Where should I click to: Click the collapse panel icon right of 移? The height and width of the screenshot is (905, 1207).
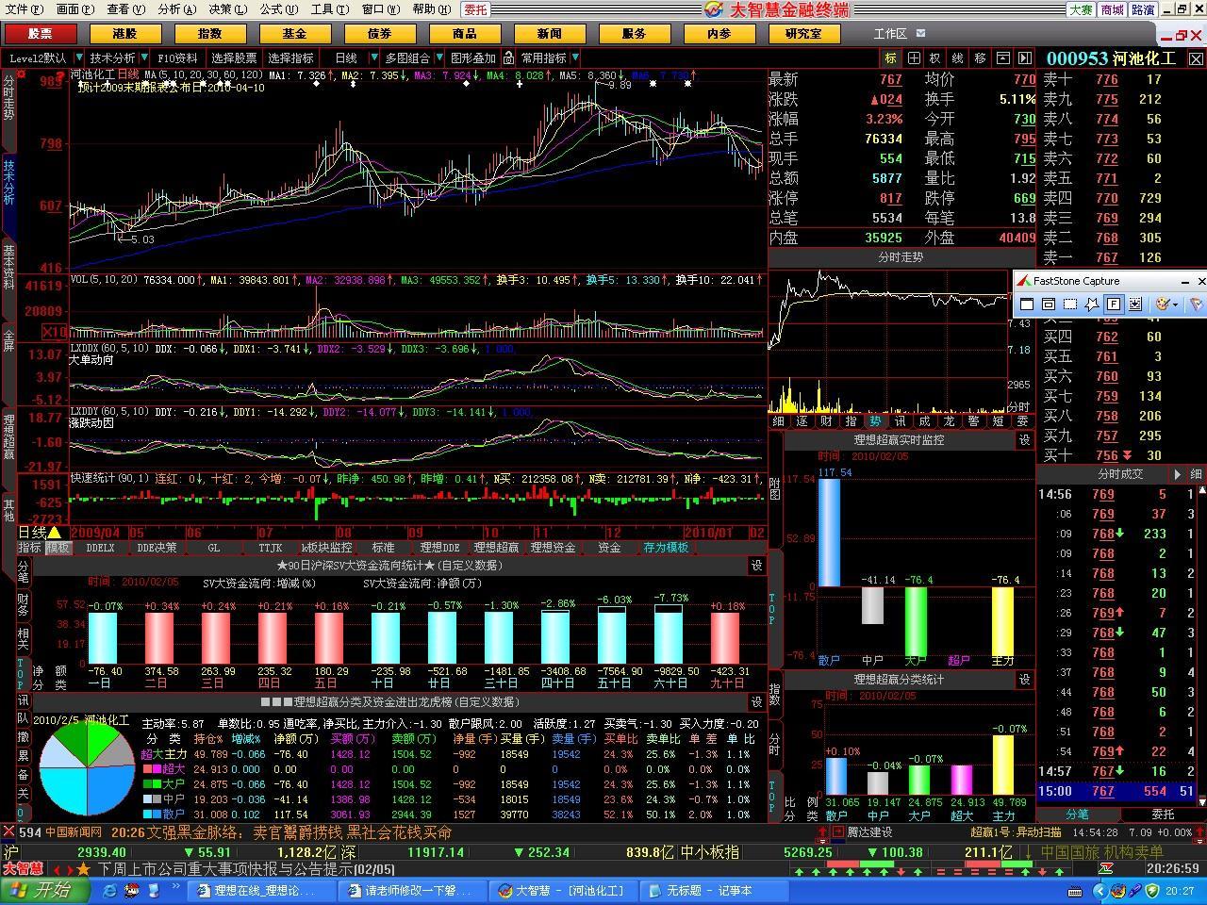point(1002,58)
